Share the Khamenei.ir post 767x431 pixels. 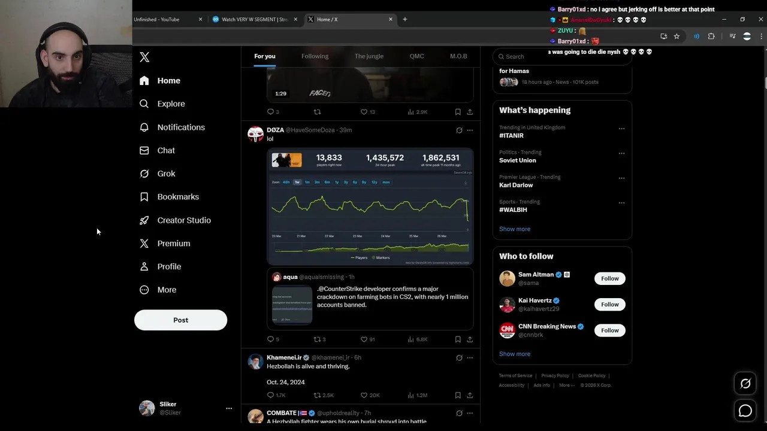pyautogui.click(x=470, y=396)
